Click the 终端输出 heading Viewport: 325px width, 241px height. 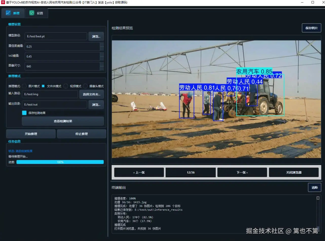119,188
